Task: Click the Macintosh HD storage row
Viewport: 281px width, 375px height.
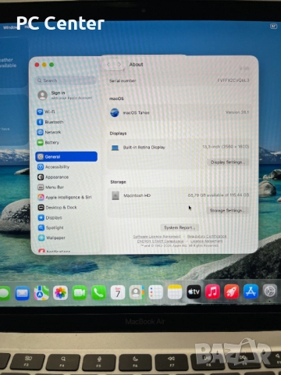Action: pyautogui.click(x=180, y=195)
